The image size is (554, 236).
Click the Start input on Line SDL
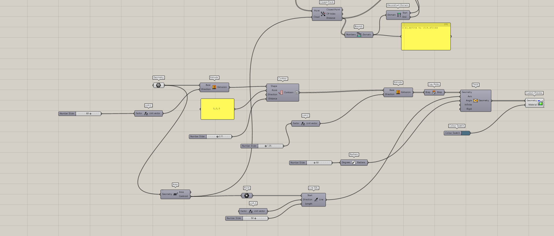(310, 196)
